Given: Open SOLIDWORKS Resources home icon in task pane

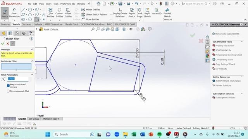Looking at the screenshot, I should click(x=207, y=37).
